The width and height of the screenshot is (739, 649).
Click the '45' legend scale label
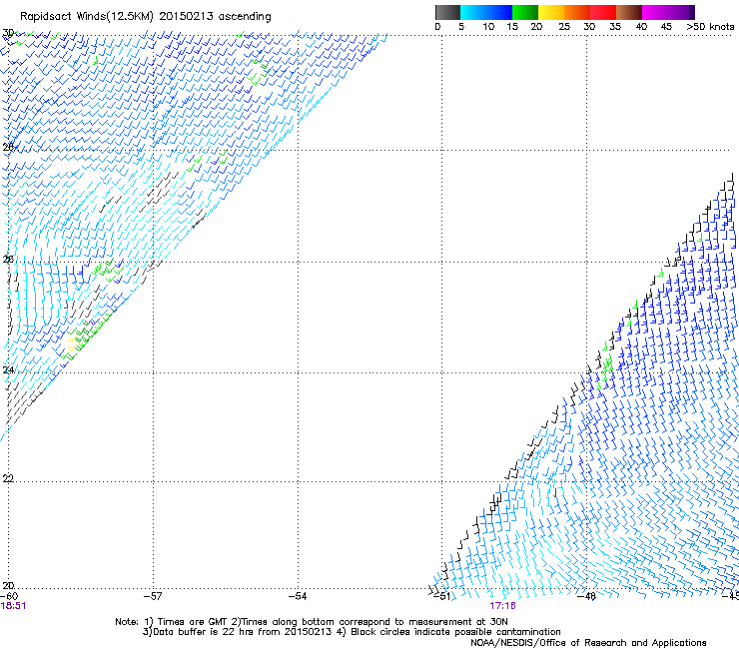[x=666, y=26]
